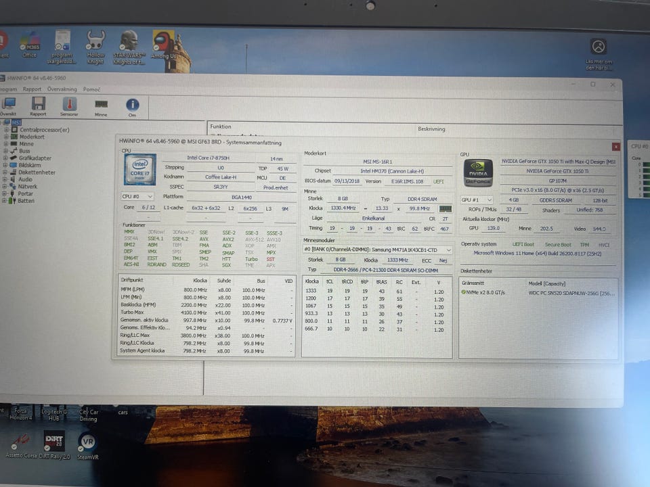Open the Övervakning menu
Image resolution: width=650 pixels, height=487 pixels.
coord(62,89)
